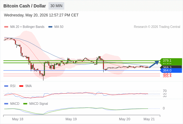Click the 368.3 current price tag

(x=171, y=67)
